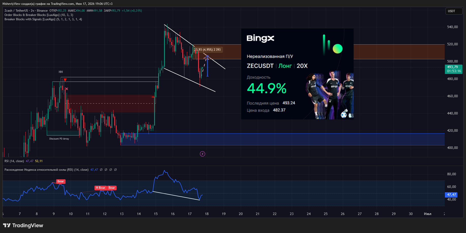Screen dimensions: 466x233
Task: Click the RSI value tag 47,47
Action: pos(451,195)
